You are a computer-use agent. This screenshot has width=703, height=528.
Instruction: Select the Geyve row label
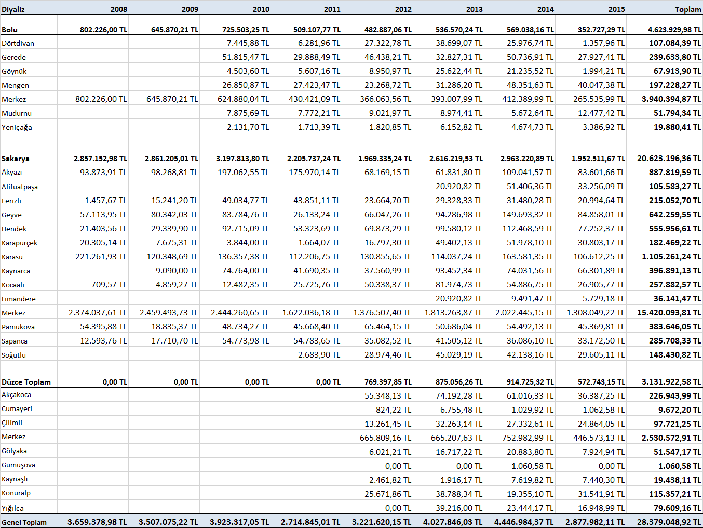11,215
